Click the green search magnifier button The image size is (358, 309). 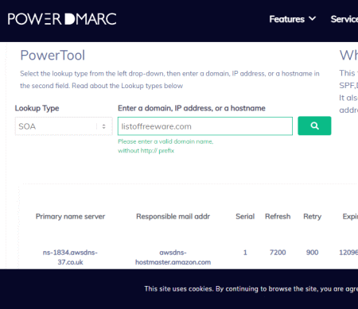tap(314, 126)
